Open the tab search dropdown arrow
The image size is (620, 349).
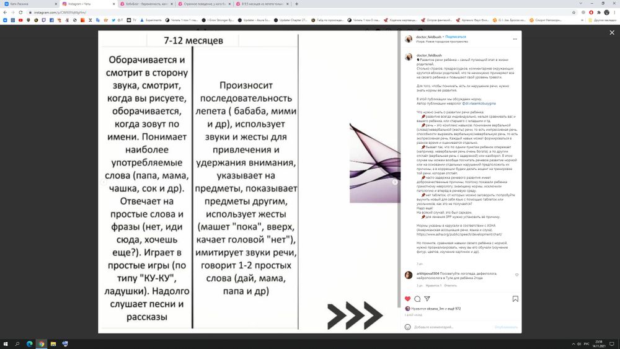click(580, 4)
